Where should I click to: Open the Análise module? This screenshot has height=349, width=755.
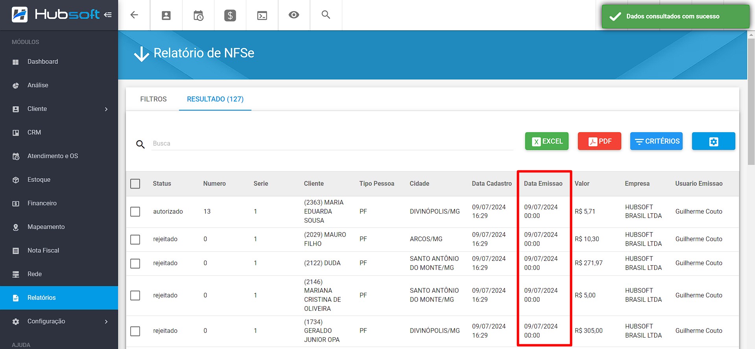pos(59,85)
